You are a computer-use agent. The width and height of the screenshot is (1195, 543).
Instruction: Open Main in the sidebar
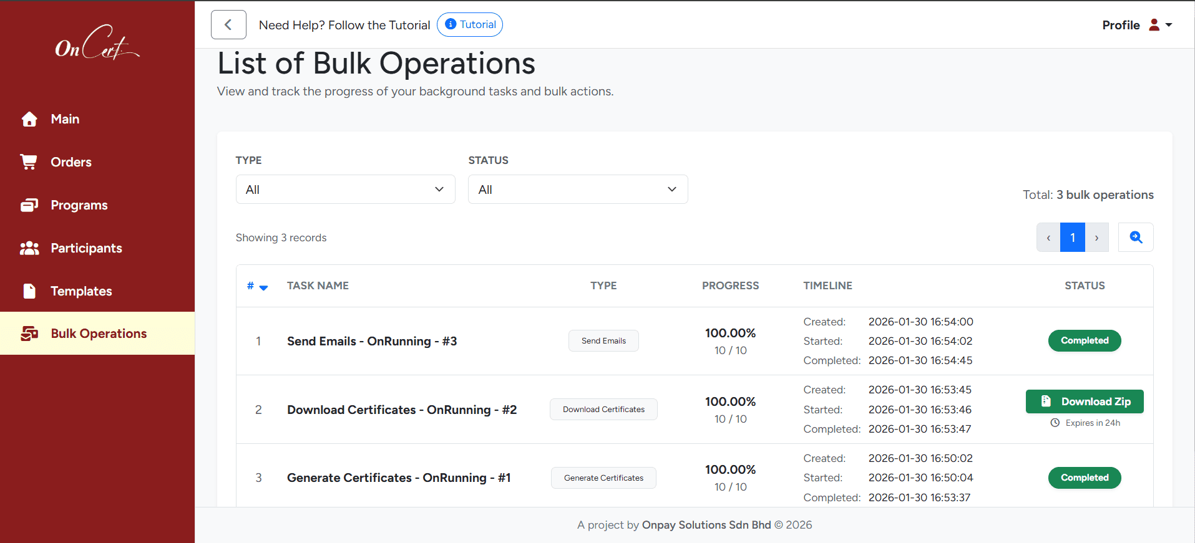(x=97, y=119)
